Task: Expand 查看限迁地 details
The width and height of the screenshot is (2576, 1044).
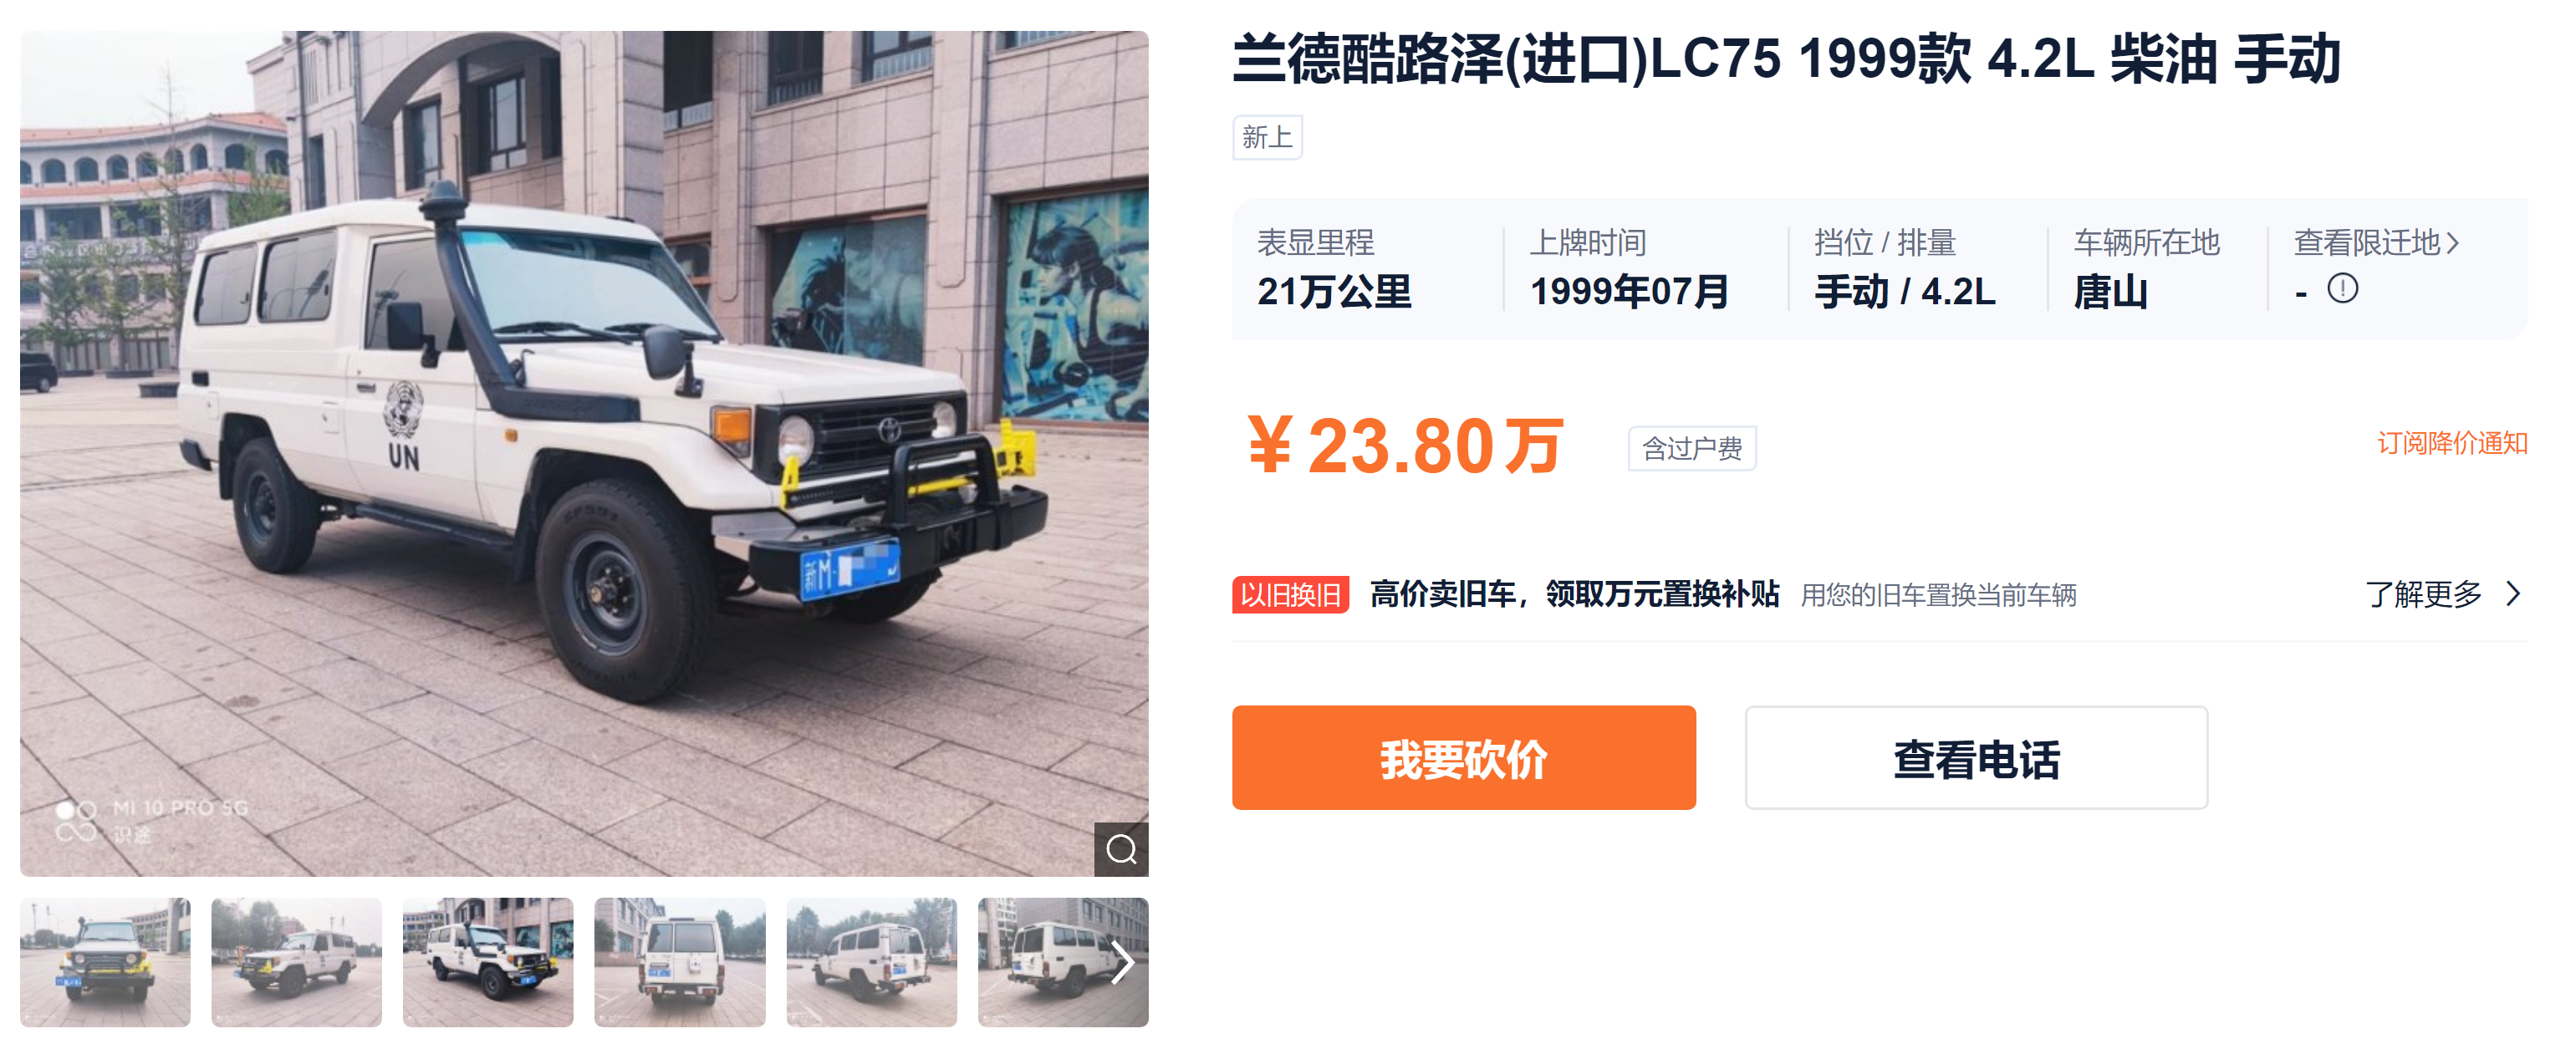Action: click(x=2375, y=242)
